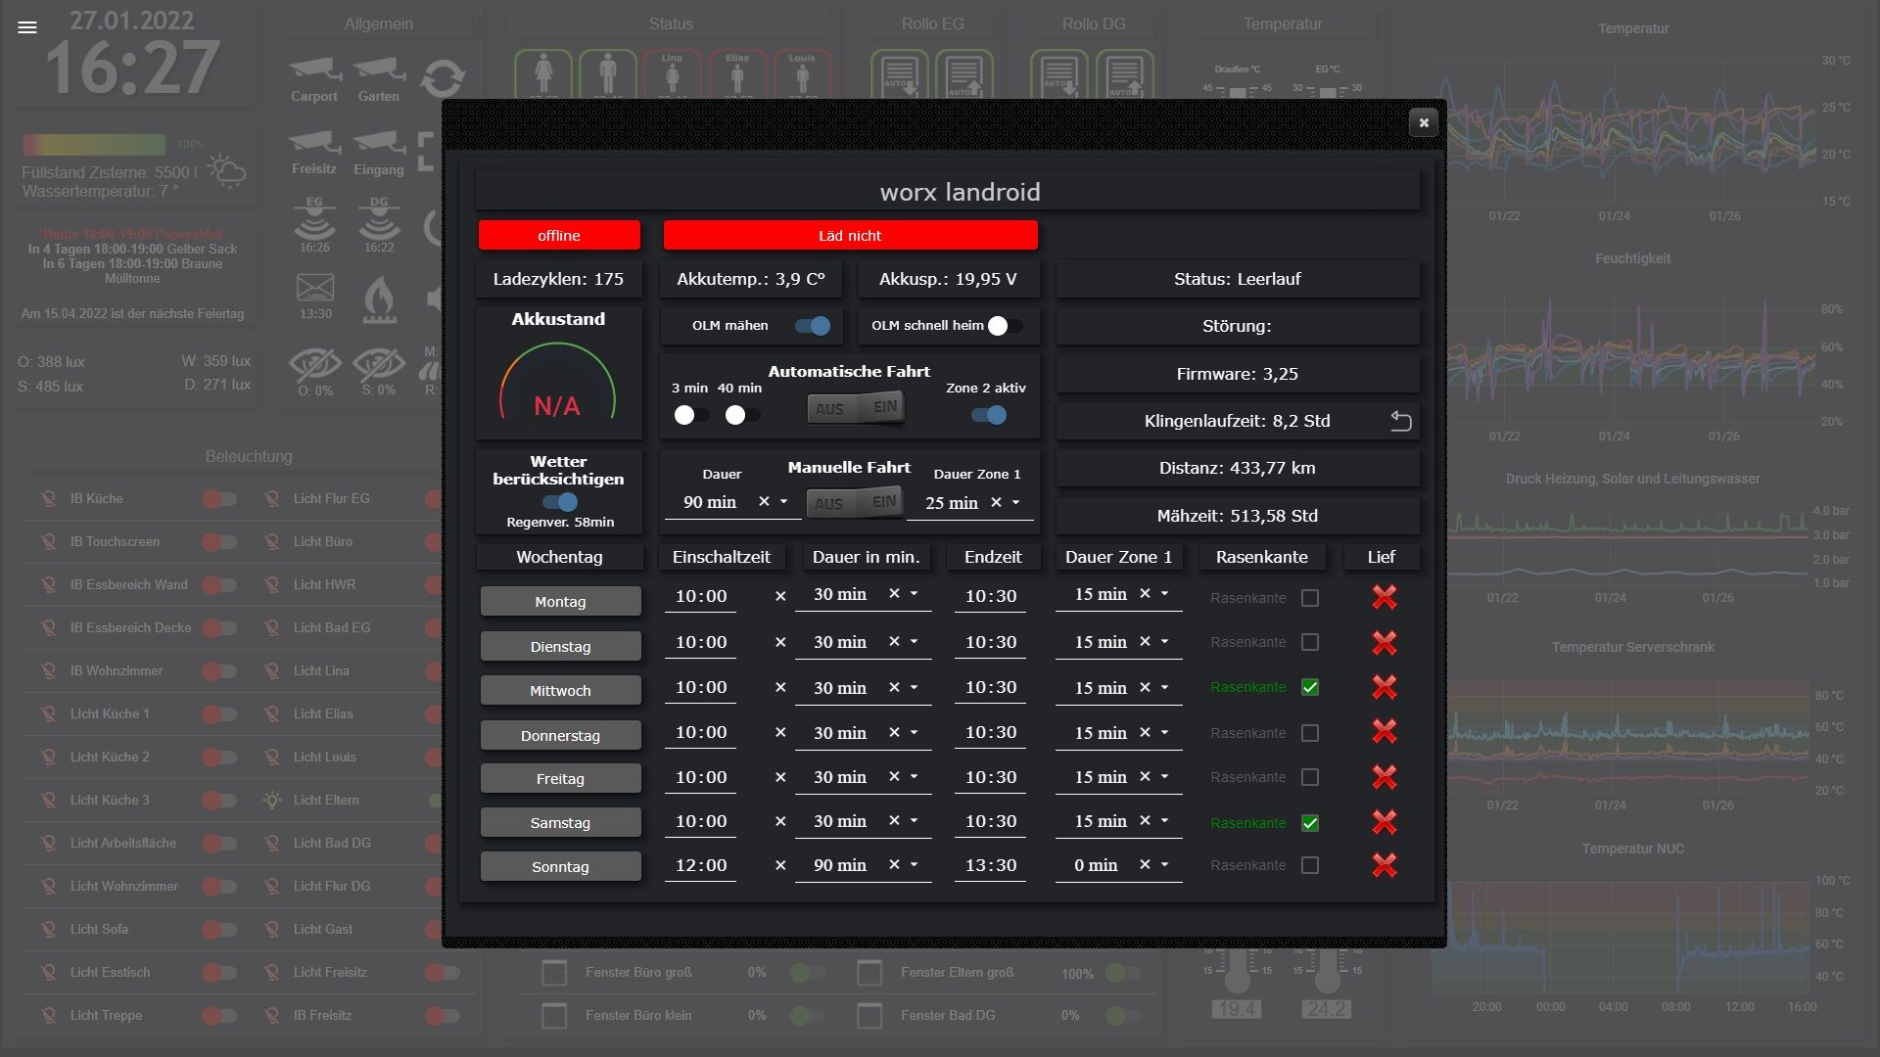The height and width of the screenshot is (1057, 1880).
Task: Click the red X for Mittwoch
Action: tap(1384, 687)
